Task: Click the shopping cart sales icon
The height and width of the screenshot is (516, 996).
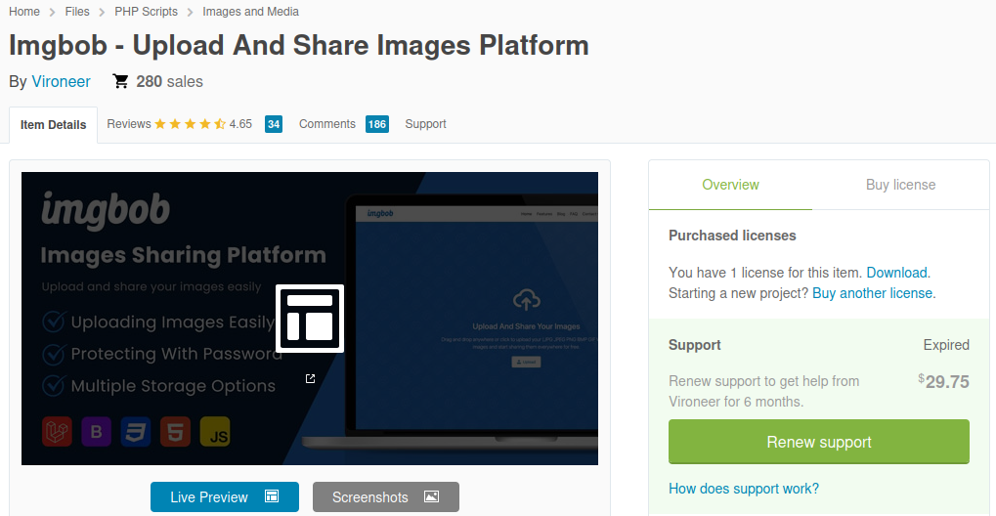Action: click(x=120, y=81)
